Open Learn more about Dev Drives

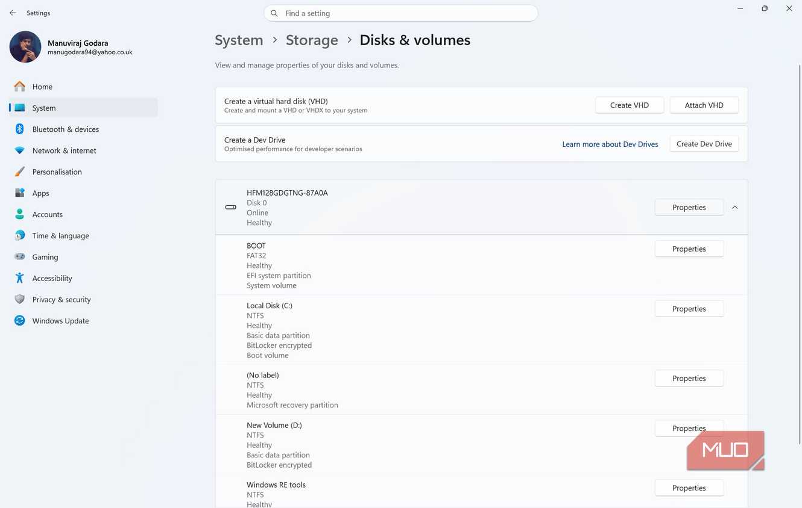click(610, 144)
